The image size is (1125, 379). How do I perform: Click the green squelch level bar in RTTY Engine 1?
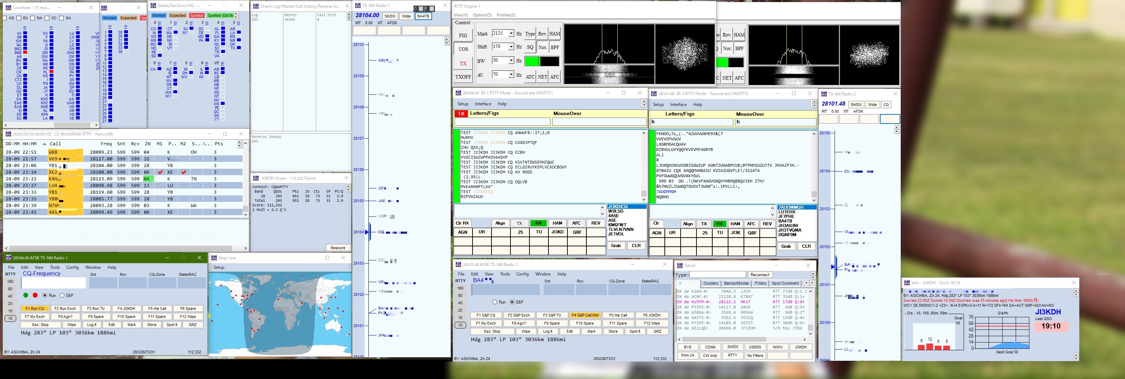[532, 61]
